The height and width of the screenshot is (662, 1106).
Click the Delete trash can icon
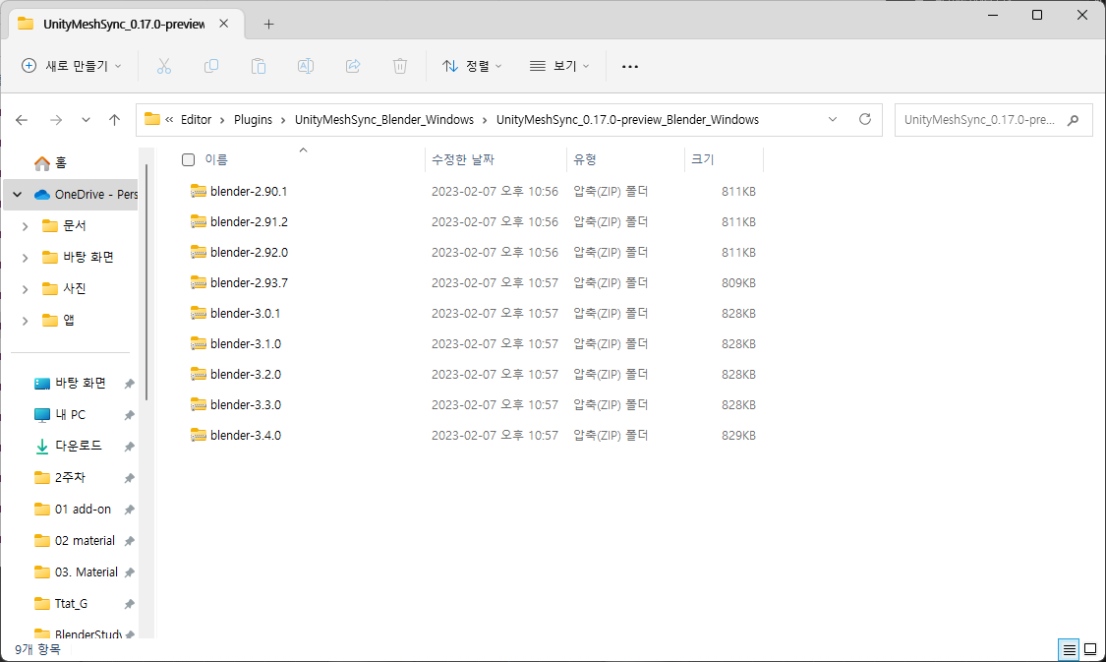point(400,66)
